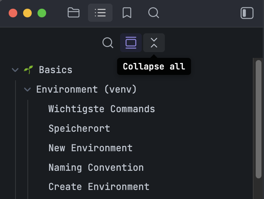264x199 pixels.
Task: Switch to the outline list view icon
Action: tap(100, 13)
